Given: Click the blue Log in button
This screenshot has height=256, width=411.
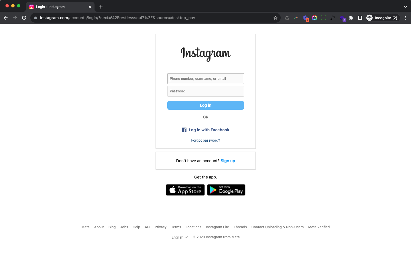Looking at the screenshot, I should point(206,105).
